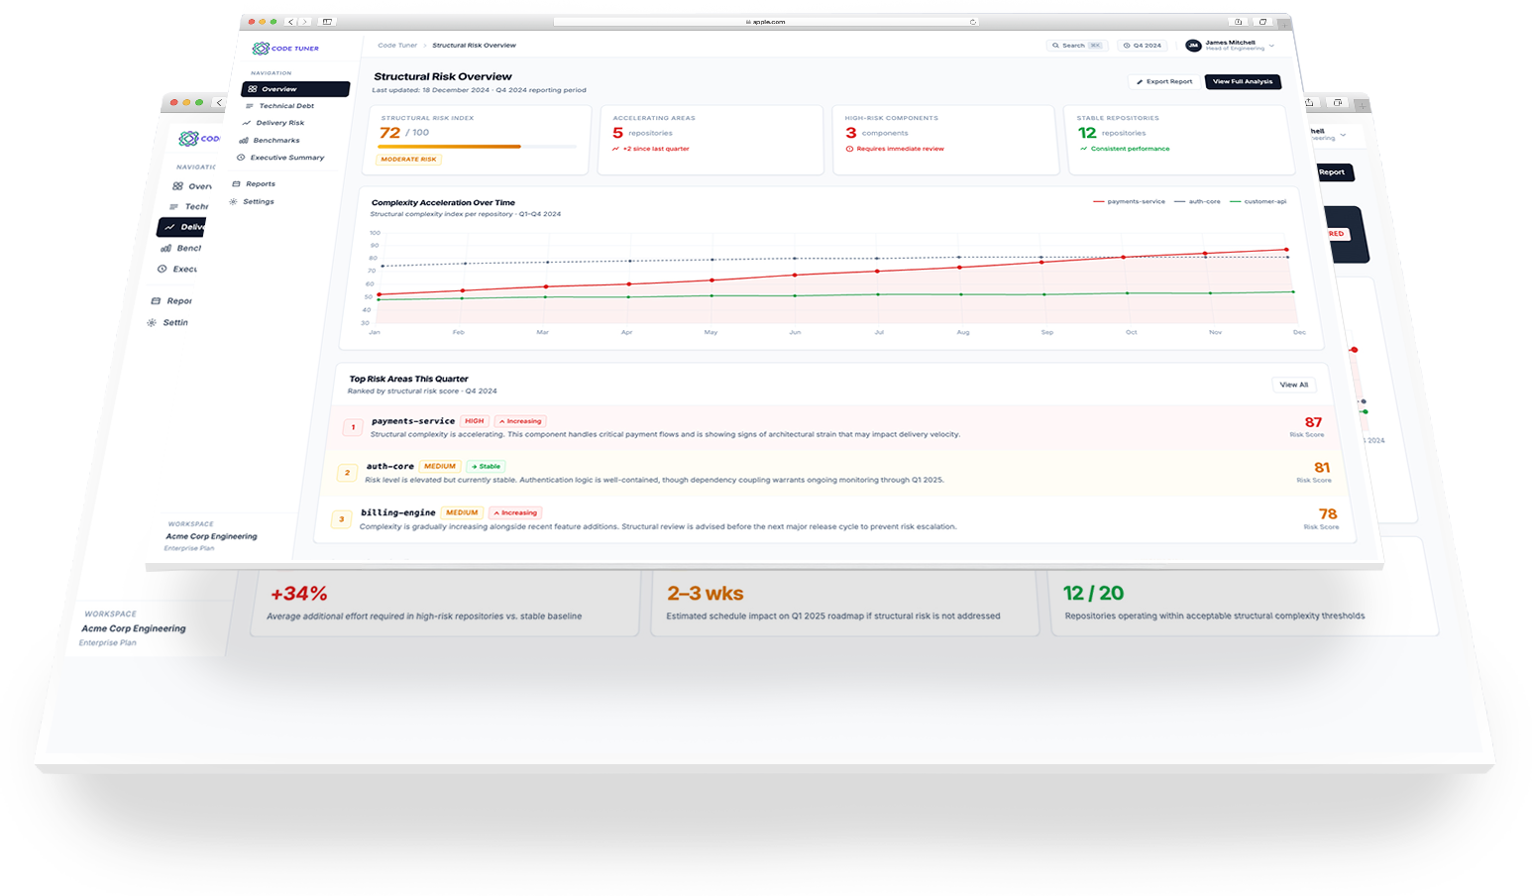The width and height of the screenshot is (1532, 896).
Task: Click the Code Tuner logo icon
Action: pyautogui.click(x=261, y=49)
